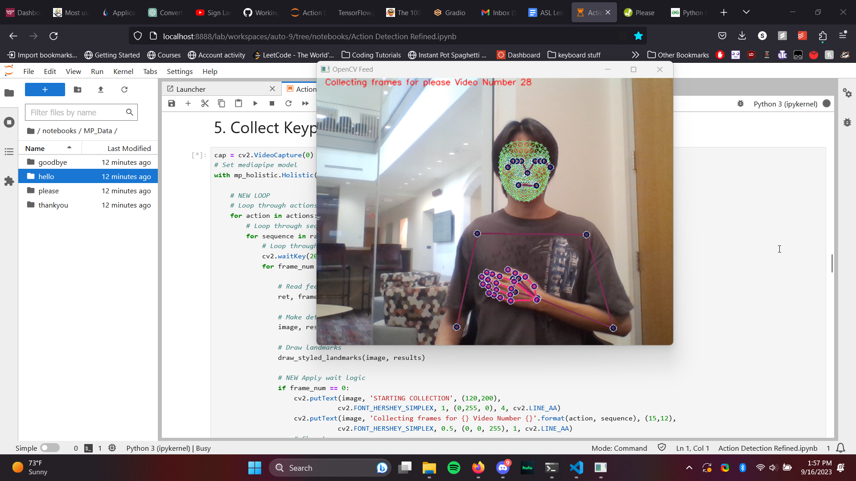
Task: Open Spotify from the Windows taskbar
Action: (453, 468)
